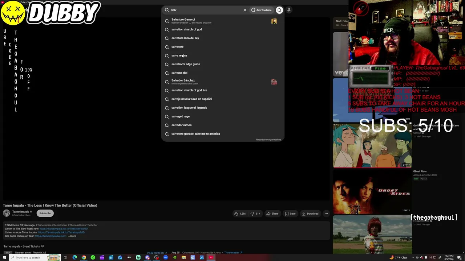Screen dimensions: 465x261
Task: Click the Salvador Sánchez suggestion thumbnail
Action: 274,82
